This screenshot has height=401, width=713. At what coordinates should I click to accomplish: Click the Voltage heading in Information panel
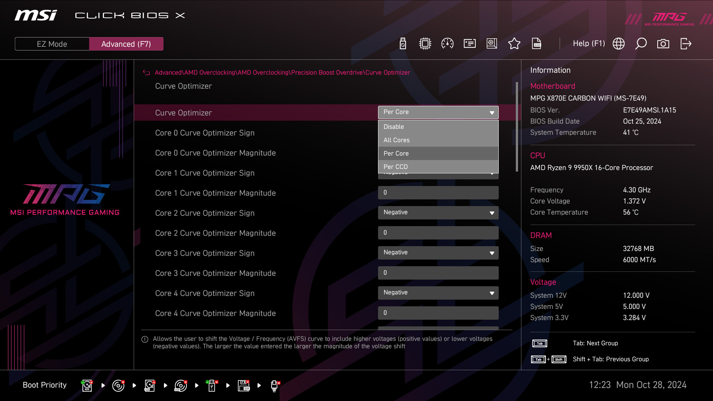543,282
